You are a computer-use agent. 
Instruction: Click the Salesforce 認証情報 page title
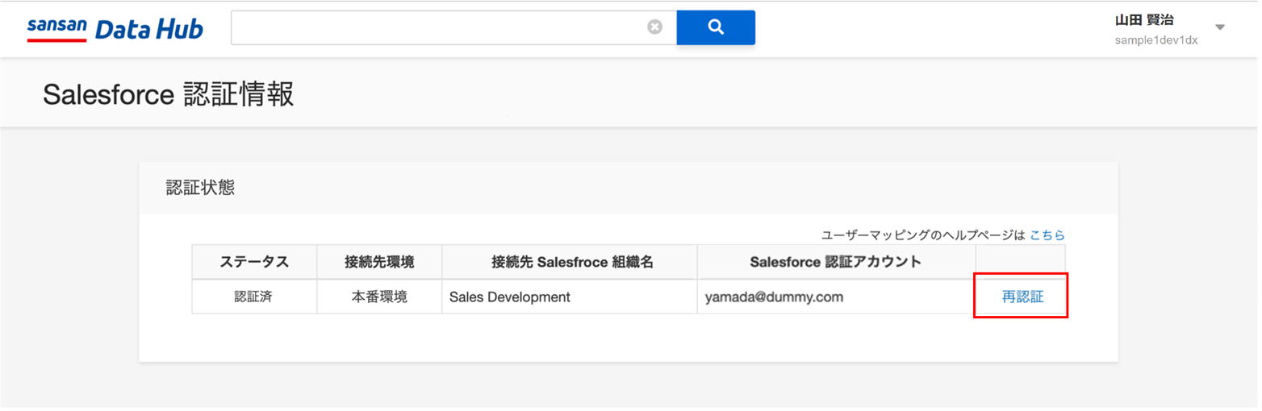(x=168, y=94)
